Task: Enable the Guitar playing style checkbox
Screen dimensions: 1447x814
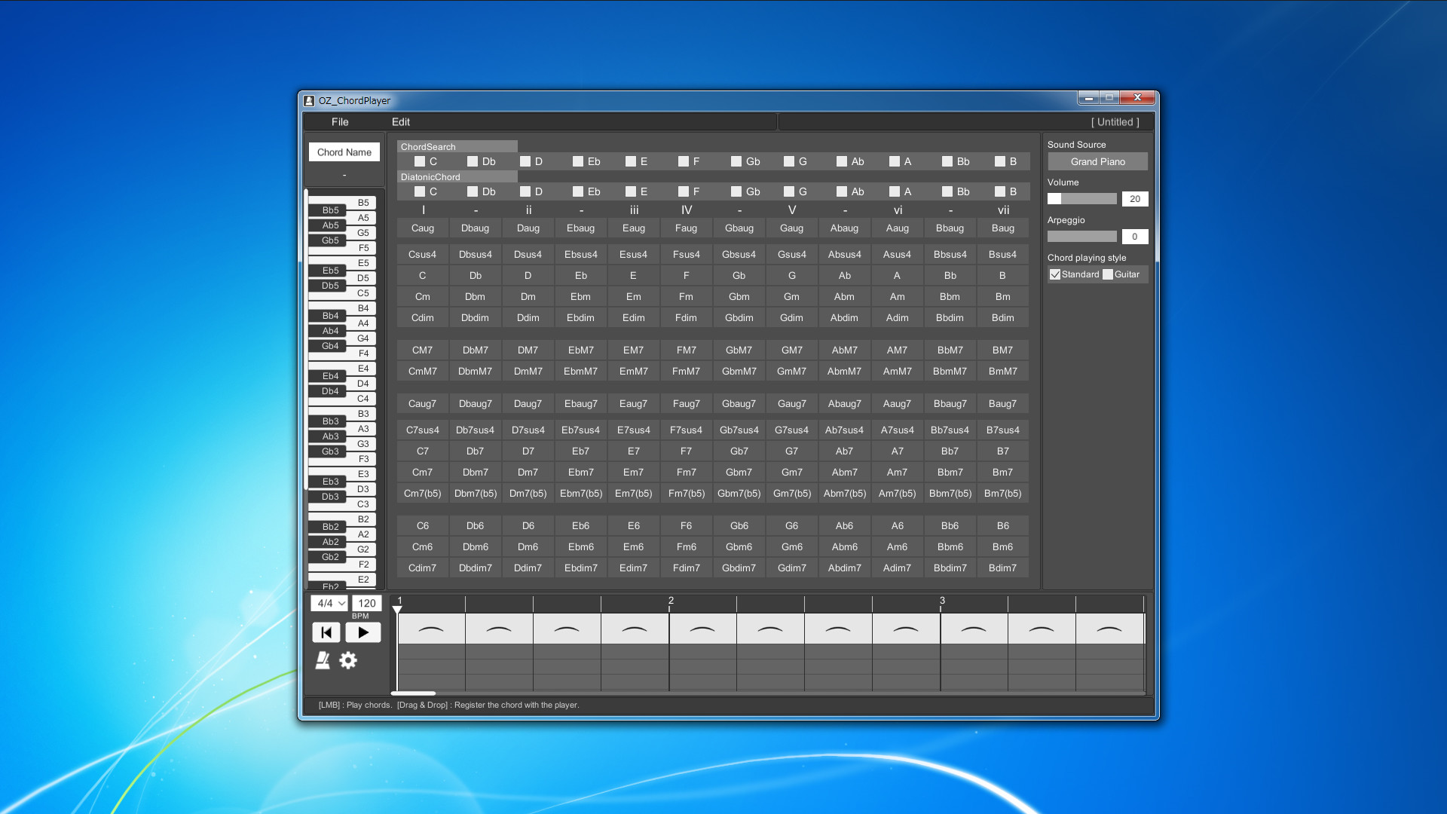Action: click(1108, 274)
